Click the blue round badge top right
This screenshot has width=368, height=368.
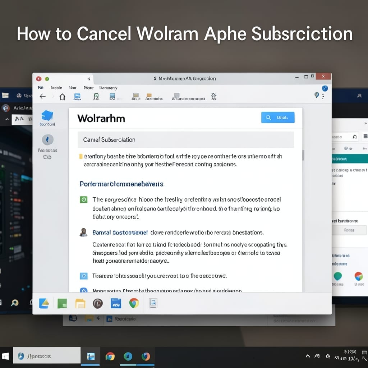(x=325, y=88)
